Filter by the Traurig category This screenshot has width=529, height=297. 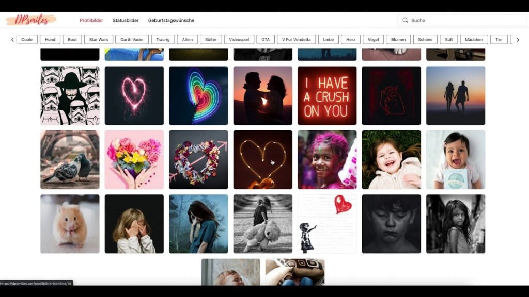[x=162, y=39]
